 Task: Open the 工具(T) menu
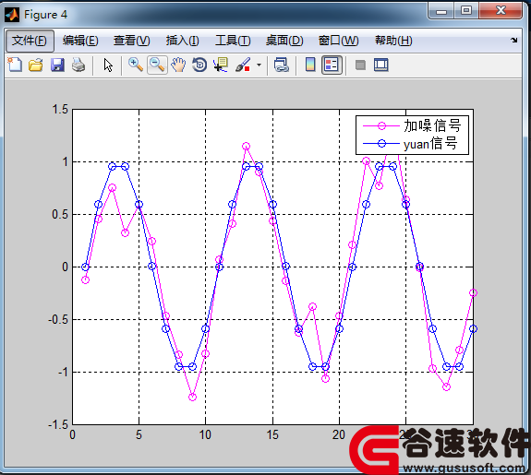(233, 41)
